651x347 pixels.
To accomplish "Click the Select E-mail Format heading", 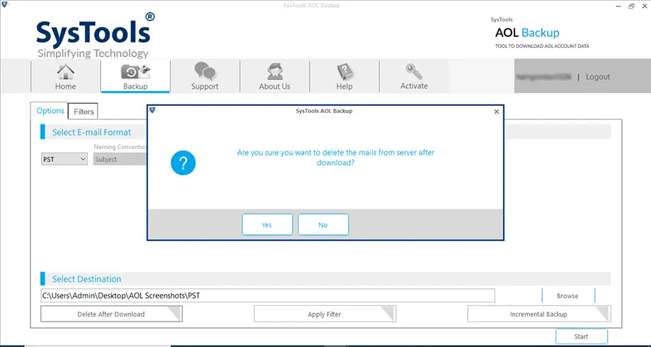I will click(91, 132).
